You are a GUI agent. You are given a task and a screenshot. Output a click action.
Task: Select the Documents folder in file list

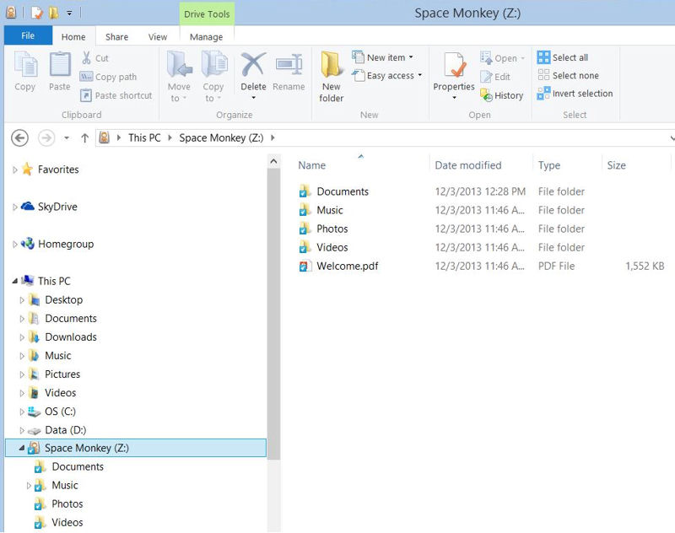(333, 191)
